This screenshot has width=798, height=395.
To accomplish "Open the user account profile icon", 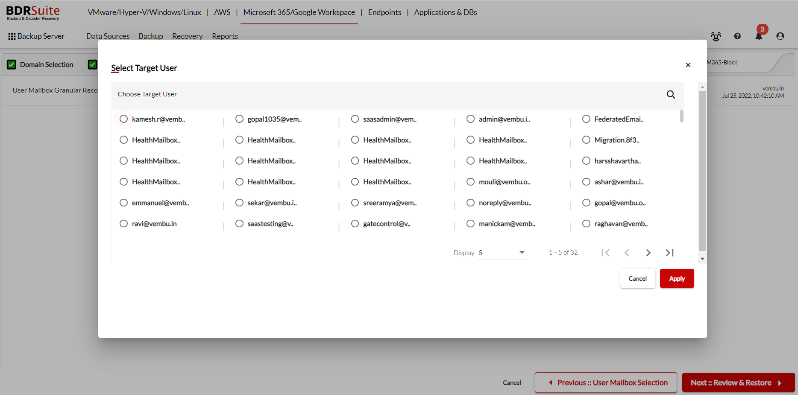I will click(x=780, y=36).
